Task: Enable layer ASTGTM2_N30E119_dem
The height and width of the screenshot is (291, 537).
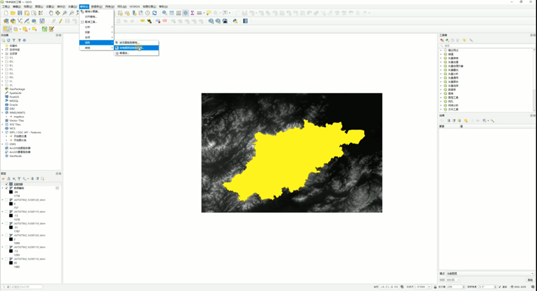Action: coord(6,212)
